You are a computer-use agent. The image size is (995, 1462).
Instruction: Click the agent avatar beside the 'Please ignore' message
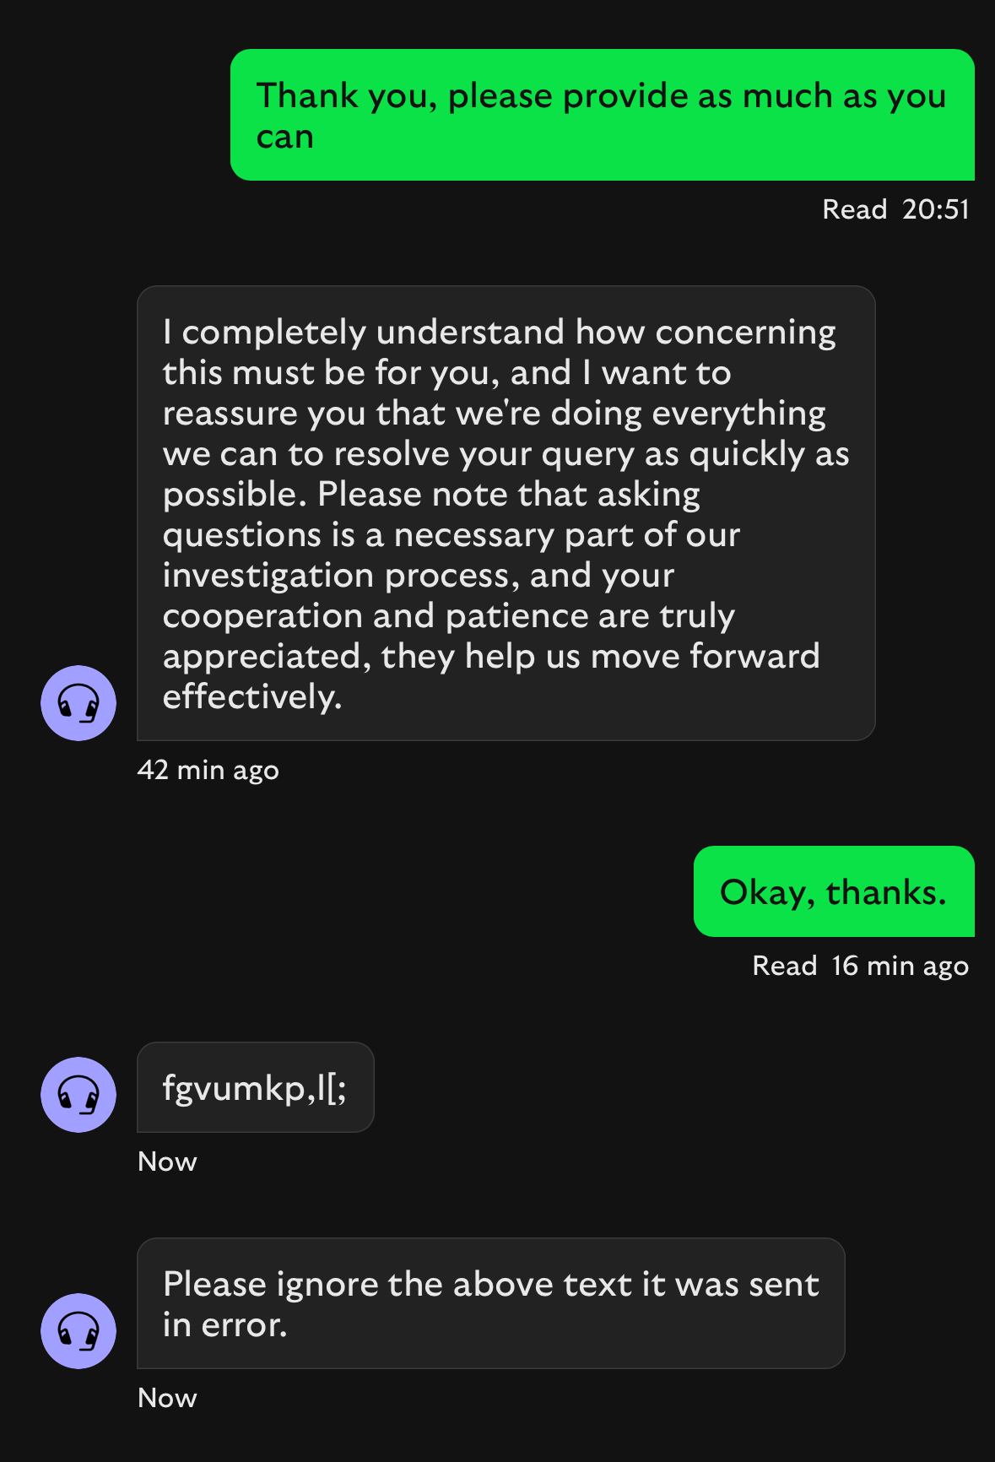coord(78,1331)
